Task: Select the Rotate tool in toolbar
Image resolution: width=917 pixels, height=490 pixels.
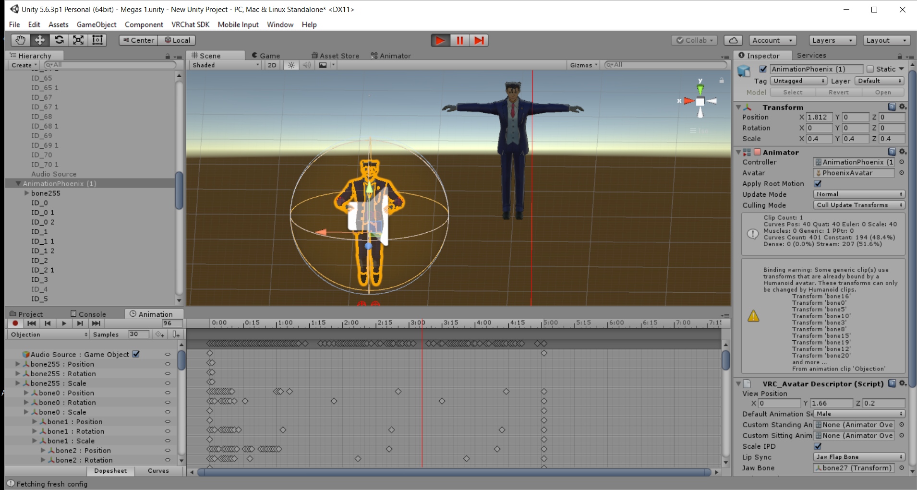Action: point(59,40)
